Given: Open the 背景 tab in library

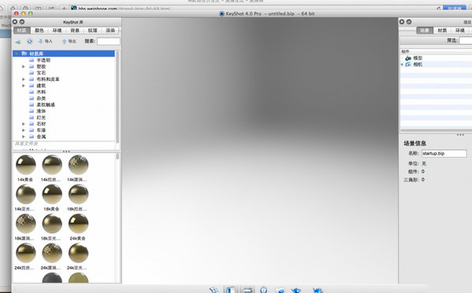Looking at the screenshot, I should [75, 31].
